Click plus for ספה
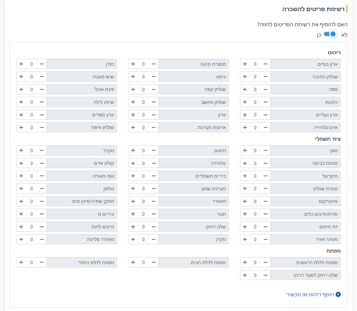 pyautogui.click(x=245, y=89)
